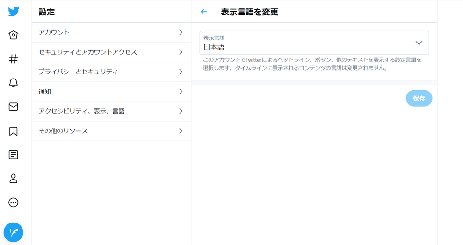Open the More circle icon in sidebar

click(x=13, y=202)
